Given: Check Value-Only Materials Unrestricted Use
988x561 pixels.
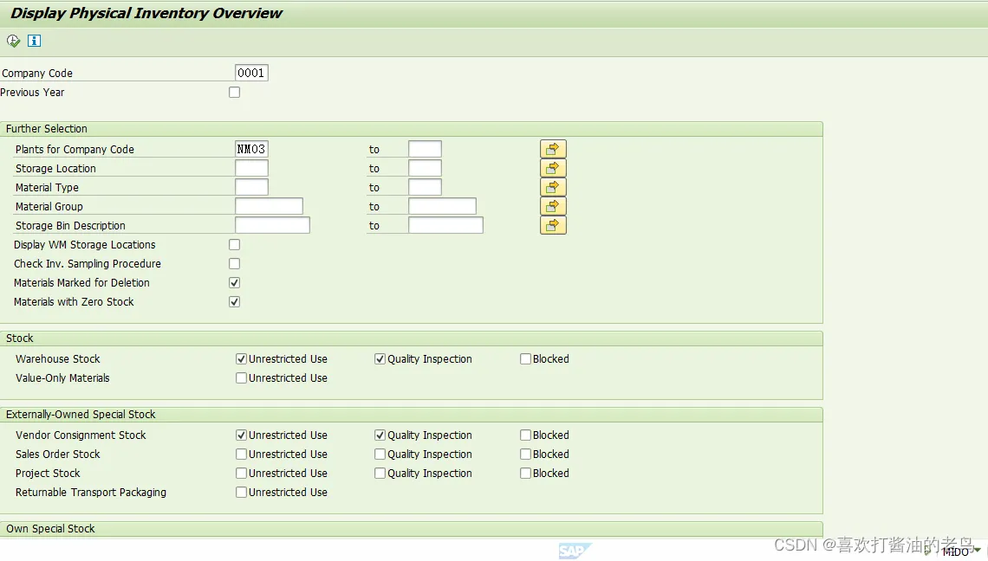Looking at the screenshot, I should tap(241, 377).
